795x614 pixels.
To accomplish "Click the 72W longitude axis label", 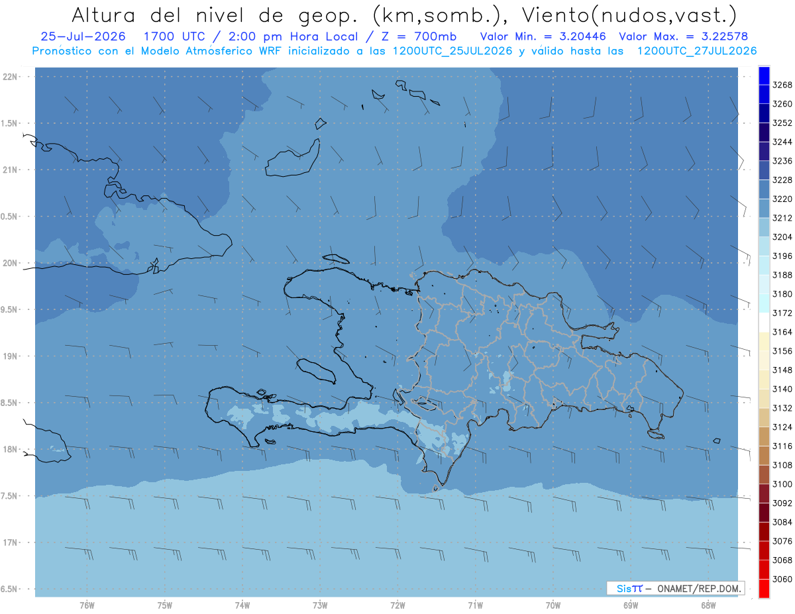I will 398,605.
